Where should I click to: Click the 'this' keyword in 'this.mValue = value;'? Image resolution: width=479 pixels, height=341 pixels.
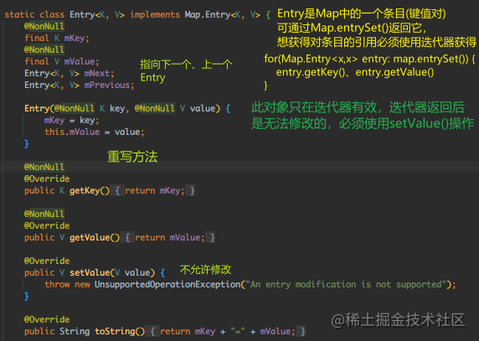click(x=54, y=132)
